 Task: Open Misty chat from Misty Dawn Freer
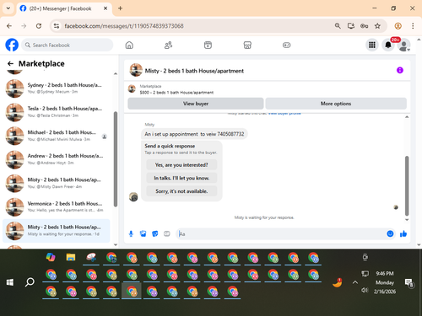point(57,183)
